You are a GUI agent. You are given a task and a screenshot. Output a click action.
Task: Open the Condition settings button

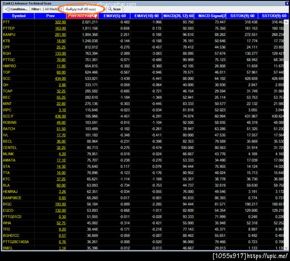(x=16, y=9)
